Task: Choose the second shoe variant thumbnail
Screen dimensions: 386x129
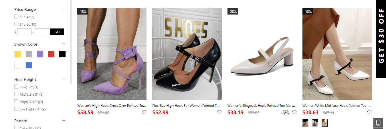Action: (x=315, y=123)
